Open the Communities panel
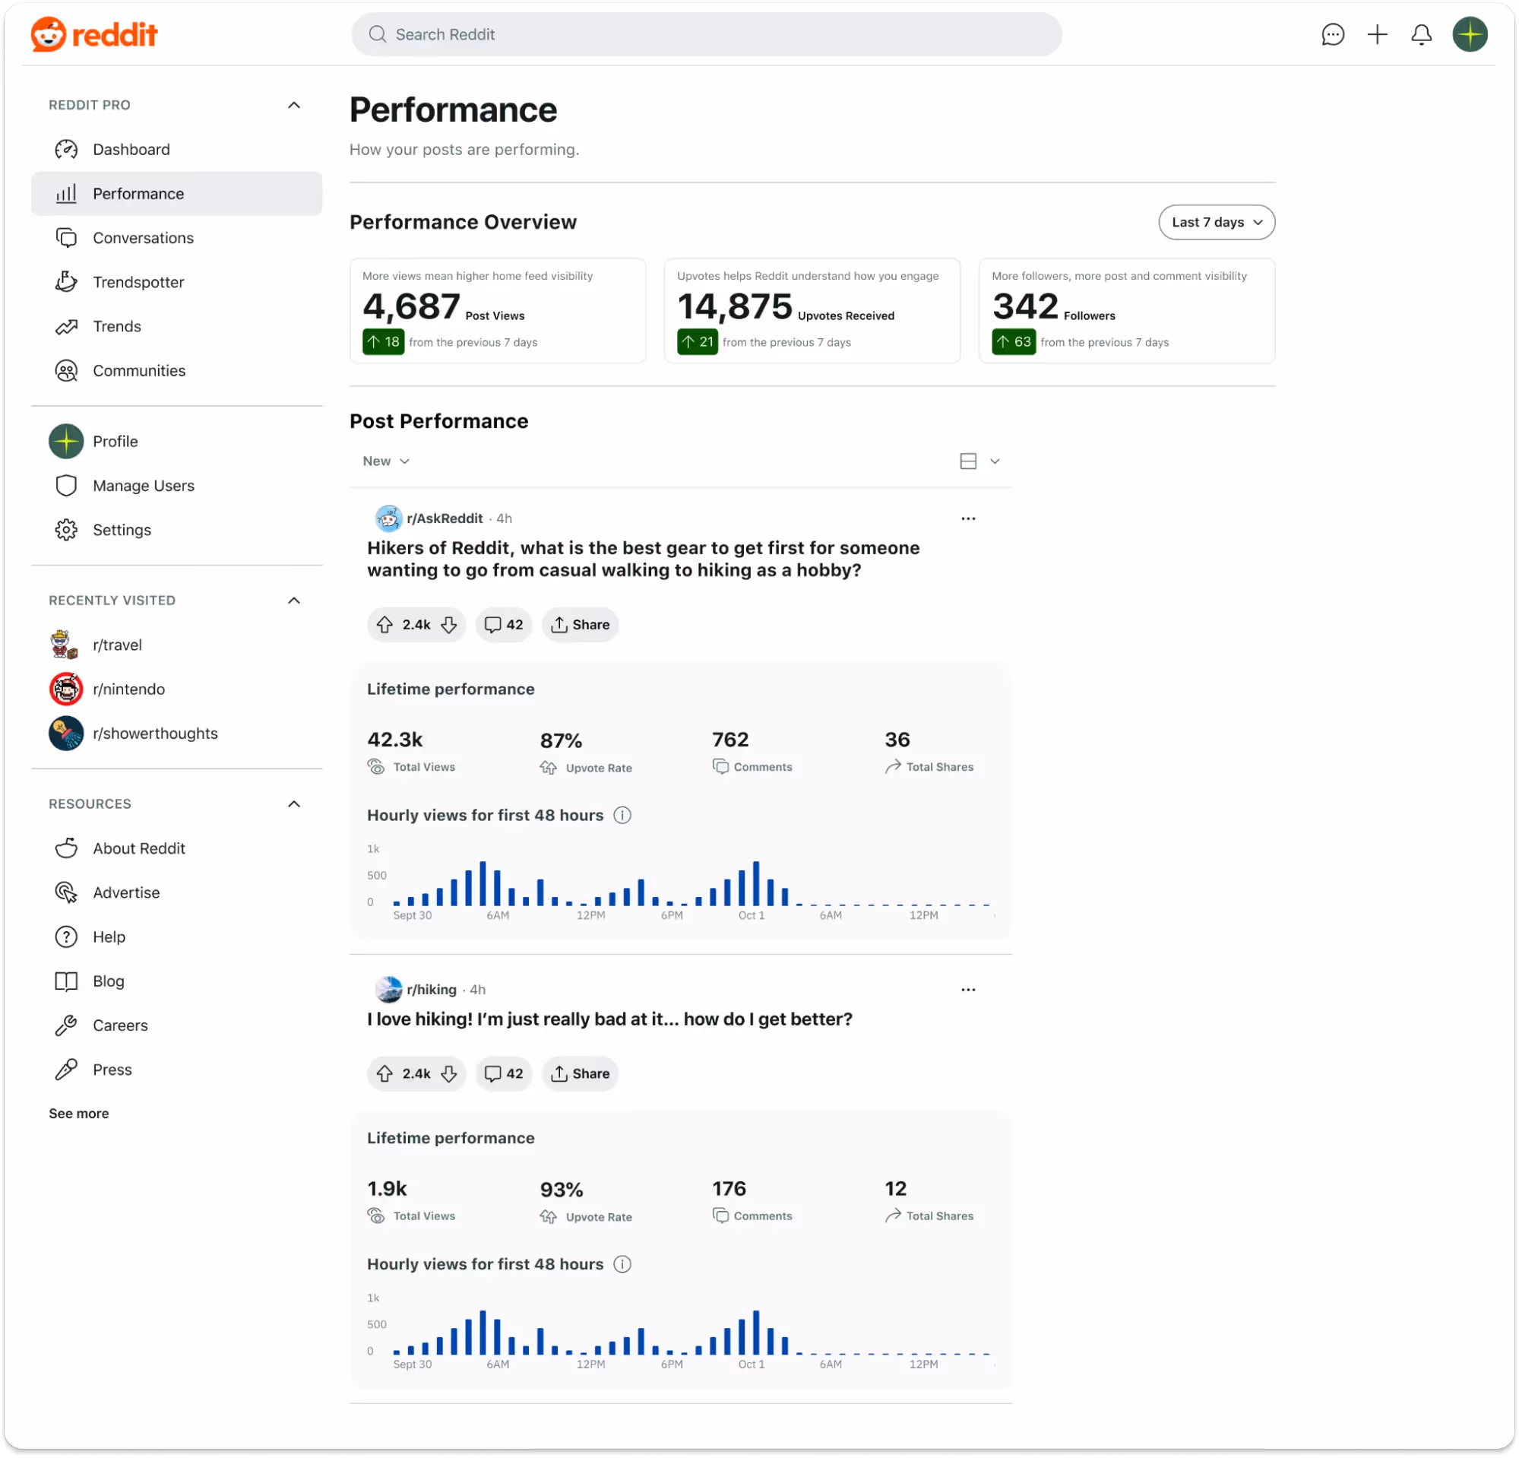 pyautogui.click(x=138, y=370)
